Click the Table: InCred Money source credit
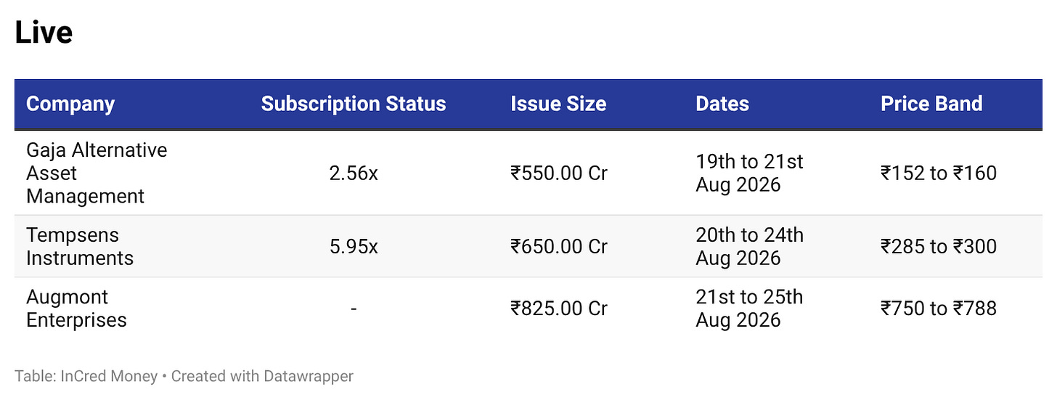This screenshot has width=1057, height=400. (86, 376)
